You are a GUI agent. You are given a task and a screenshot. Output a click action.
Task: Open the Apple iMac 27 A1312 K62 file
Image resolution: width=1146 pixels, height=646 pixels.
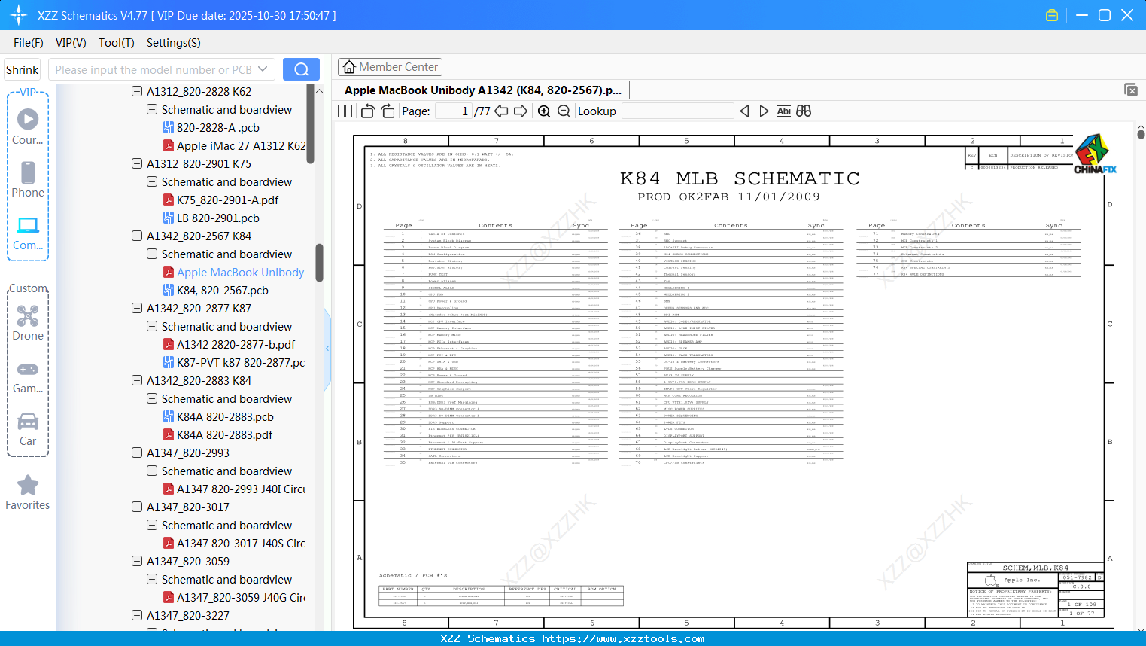click(242, 145)
